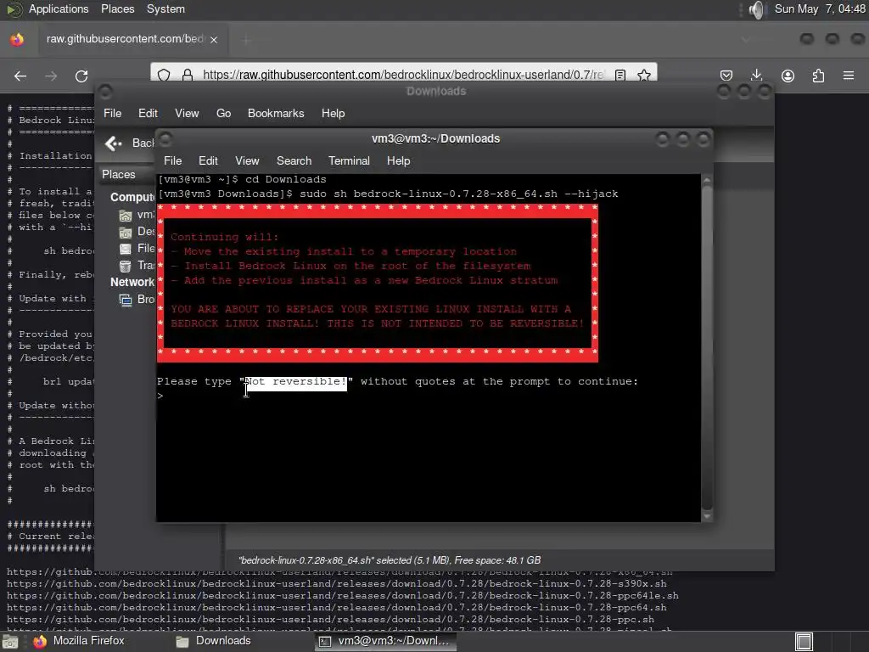Click the s390x.sh download URL text
Image resolution: width=869 pixels, height=652 pixels.
click(336, 584)
